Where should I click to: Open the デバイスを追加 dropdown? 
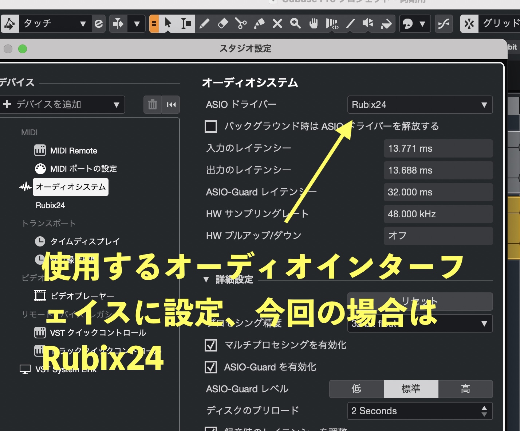coord(62,105)
